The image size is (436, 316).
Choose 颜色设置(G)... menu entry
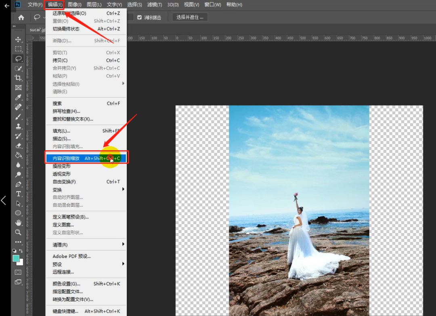pyautogui.click(x=86, y=284)
